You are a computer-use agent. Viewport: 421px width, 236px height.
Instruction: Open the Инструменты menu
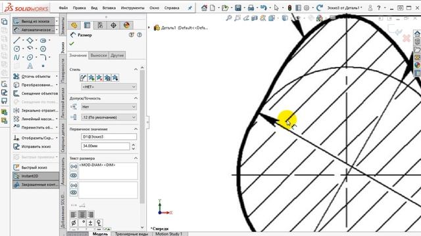pos(132,8)
